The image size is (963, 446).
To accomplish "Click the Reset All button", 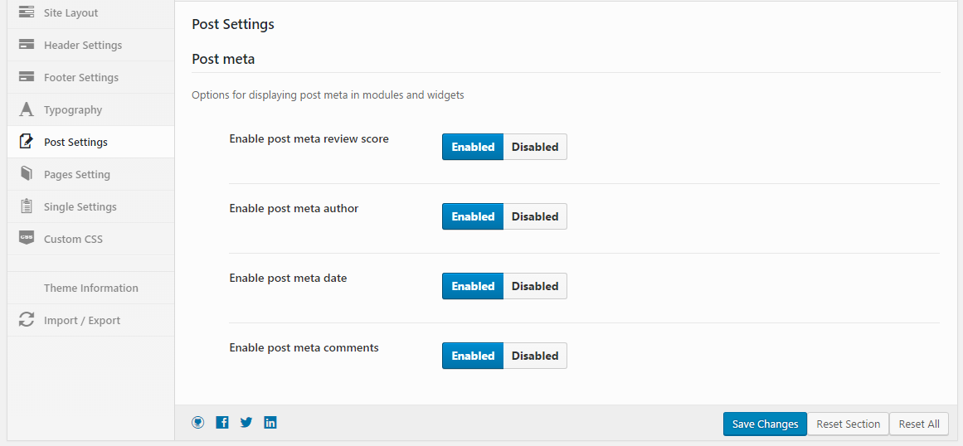I will pyautogui.click(x=919, y=424).
